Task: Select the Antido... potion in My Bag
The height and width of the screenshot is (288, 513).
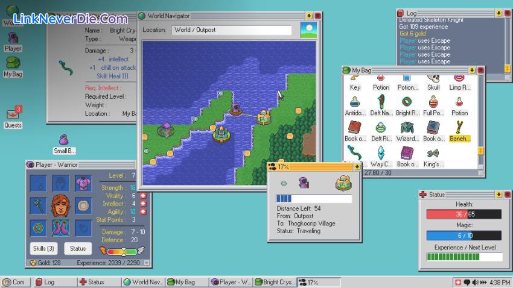Action: (355, 107)
